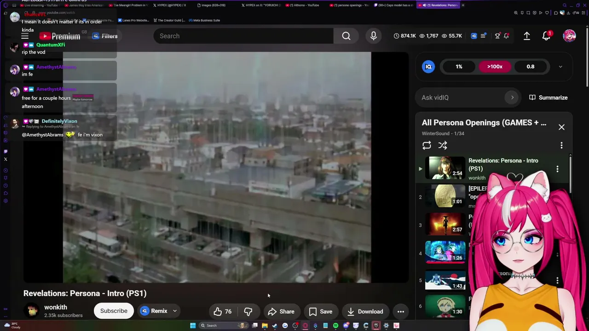The image size is (589, 331).
Task: Open the vidIQ list menu icon
Action: [x=483, y=36]
